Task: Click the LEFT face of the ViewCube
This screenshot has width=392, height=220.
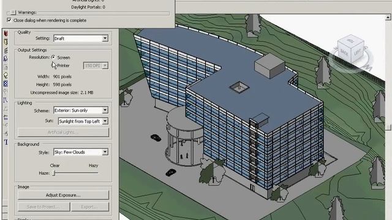Action: [358, 52]
